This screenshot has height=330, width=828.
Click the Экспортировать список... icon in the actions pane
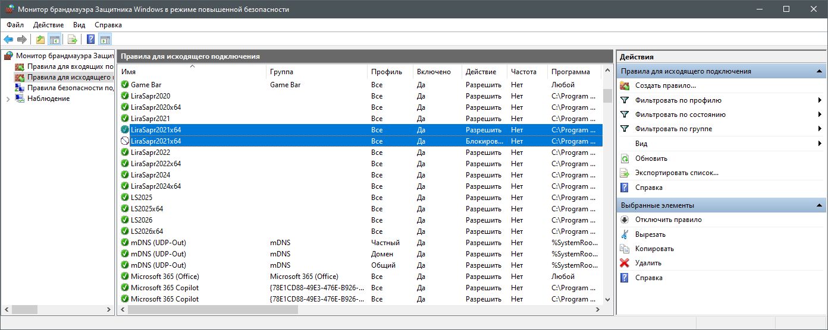point(625,173)
